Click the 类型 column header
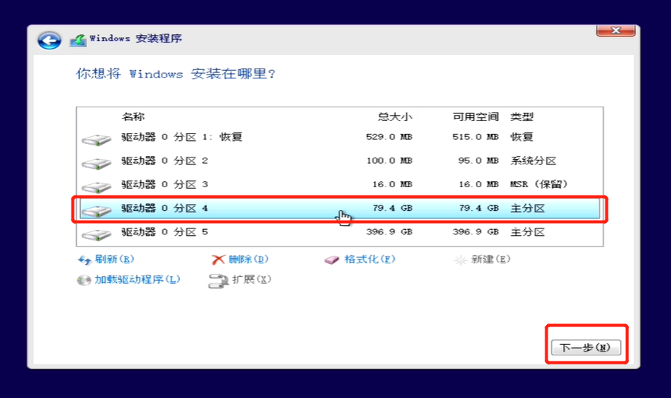 tap(522, 116)
